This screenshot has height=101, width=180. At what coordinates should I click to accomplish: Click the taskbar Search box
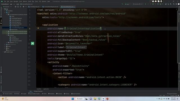80,99
